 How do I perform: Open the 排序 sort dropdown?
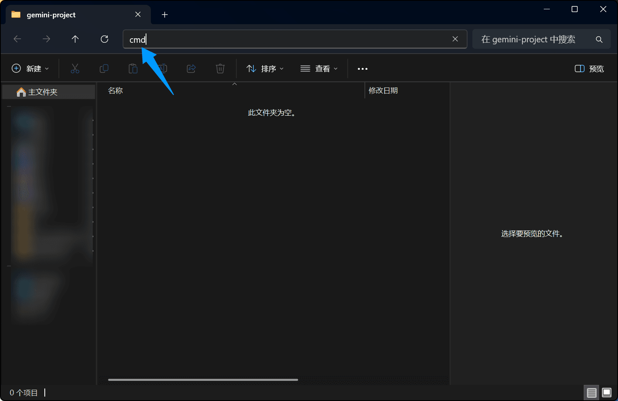tap(265, 69)
